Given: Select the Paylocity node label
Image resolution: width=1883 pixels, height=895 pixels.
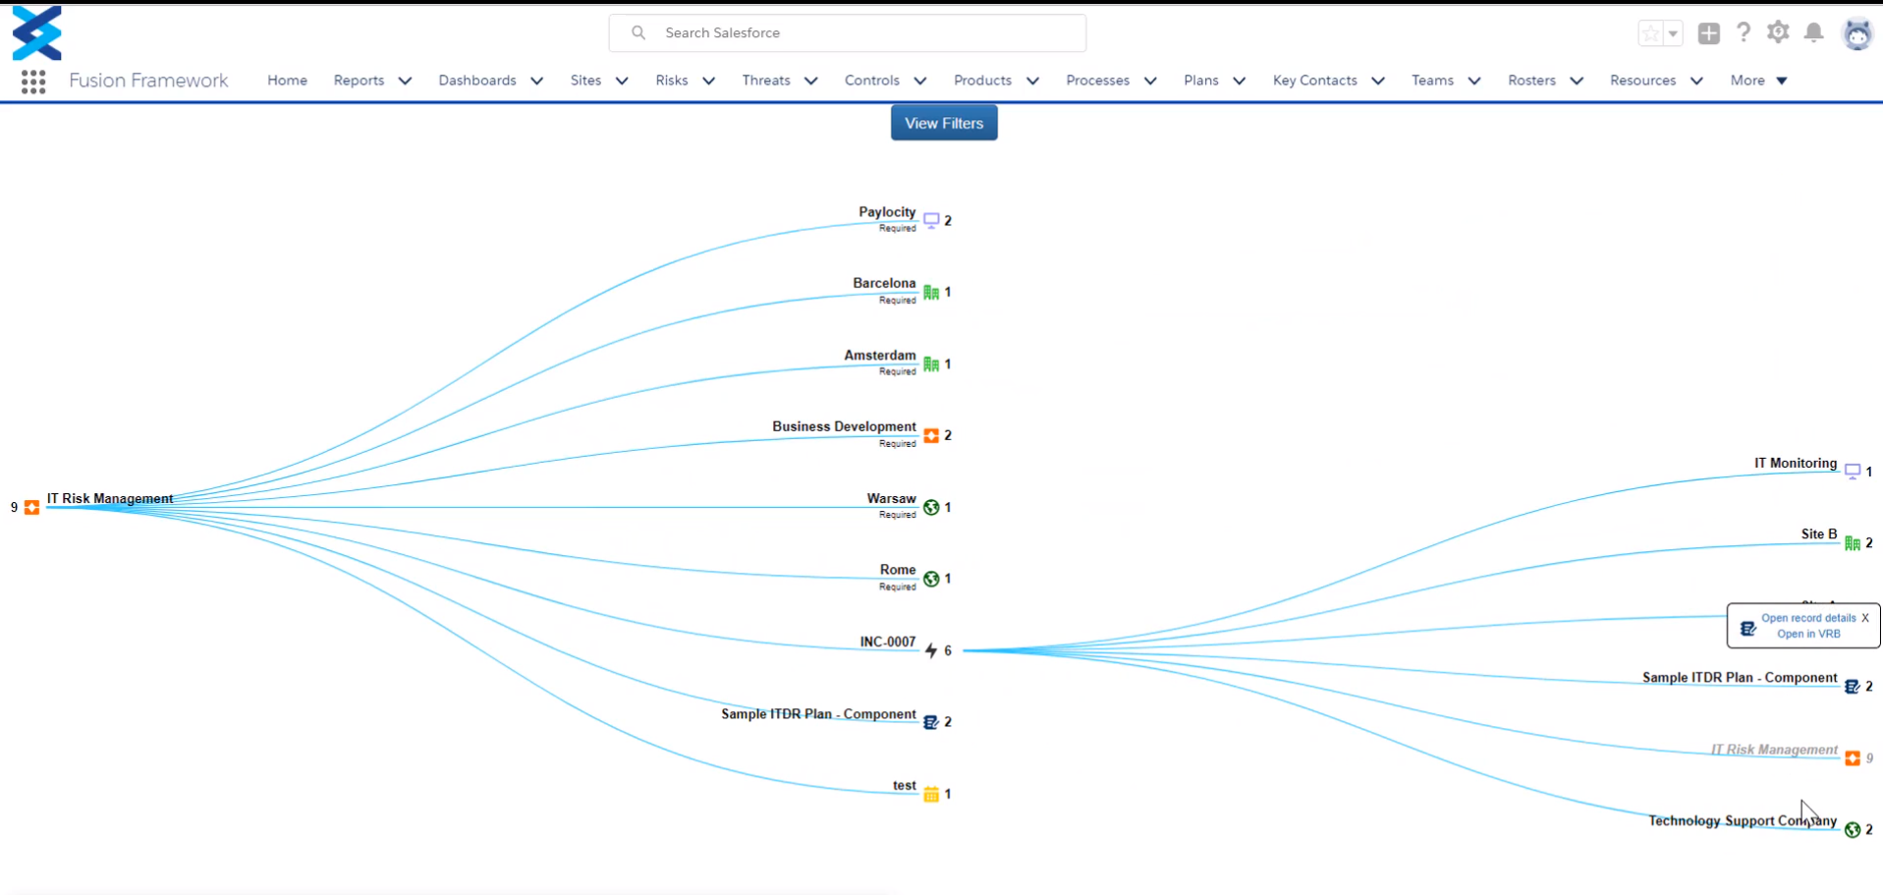Looking at the screenshot, I should click(887, 212).
